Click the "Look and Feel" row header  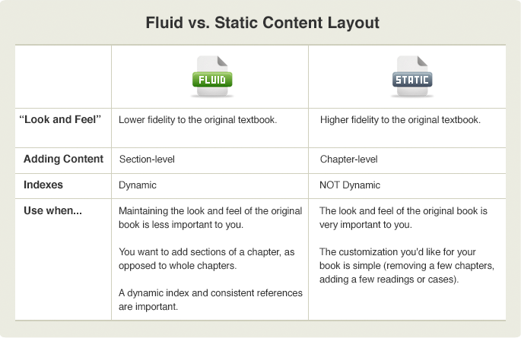61,120
